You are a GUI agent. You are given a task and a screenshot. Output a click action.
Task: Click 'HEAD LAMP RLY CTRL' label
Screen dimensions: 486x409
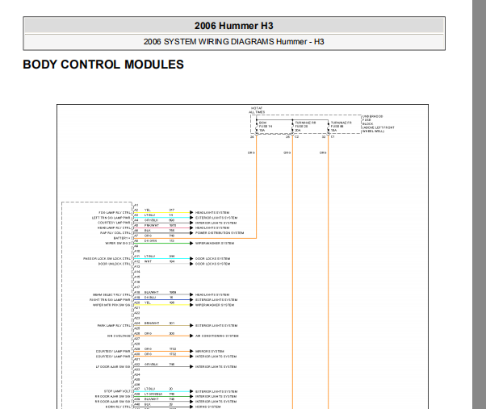click(114, 227)
